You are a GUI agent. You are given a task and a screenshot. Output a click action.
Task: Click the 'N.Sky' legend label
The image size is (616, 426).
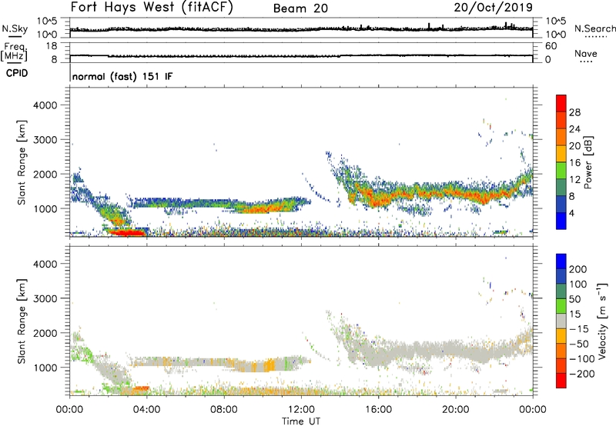click(15, 28)
